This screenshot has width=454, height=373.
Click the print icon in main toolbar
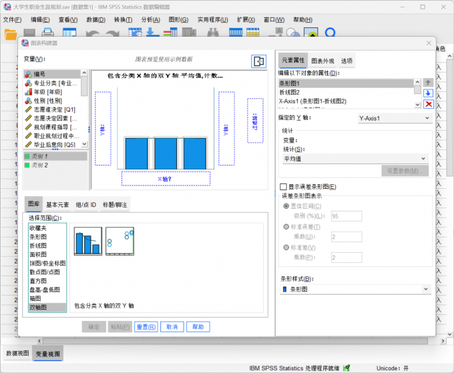[47, 33]
